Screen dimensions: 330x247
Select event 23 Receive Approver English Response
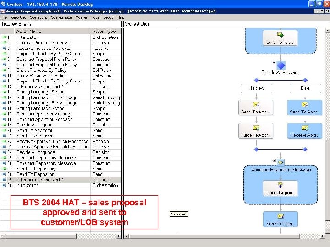61,147
